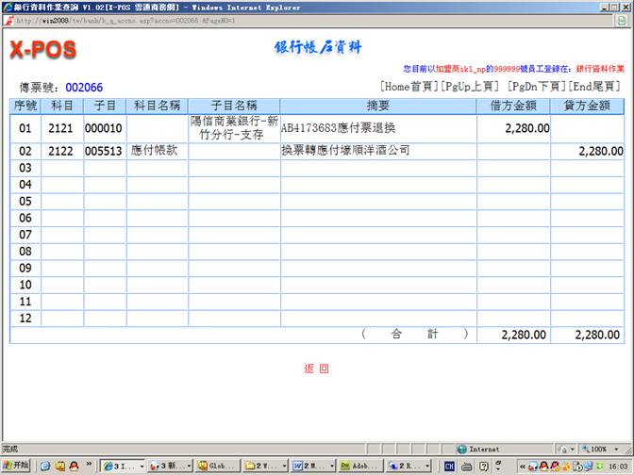
Task: Open the Glob... taskbar window
Action: coord(217,466)
